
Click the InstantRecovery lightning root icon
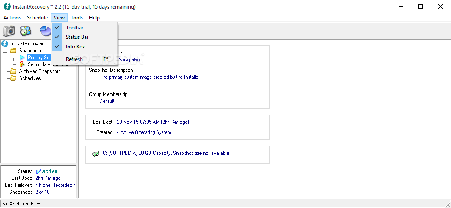(5, 44)
